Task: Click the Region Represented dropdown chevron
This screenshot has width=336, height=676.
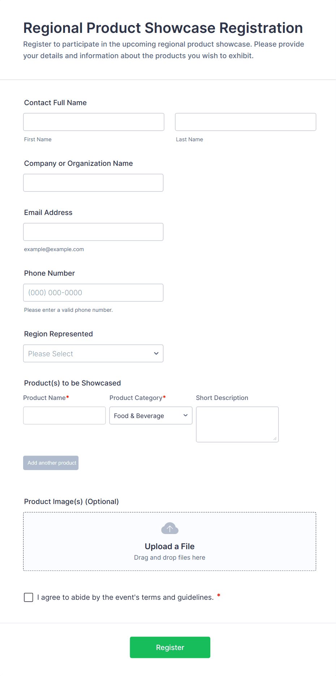Action: pyautogui.click(x=156, y=353)
